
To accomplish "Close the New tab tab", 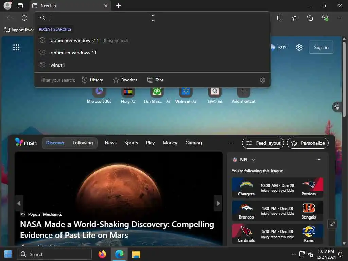I will point(106,6).
